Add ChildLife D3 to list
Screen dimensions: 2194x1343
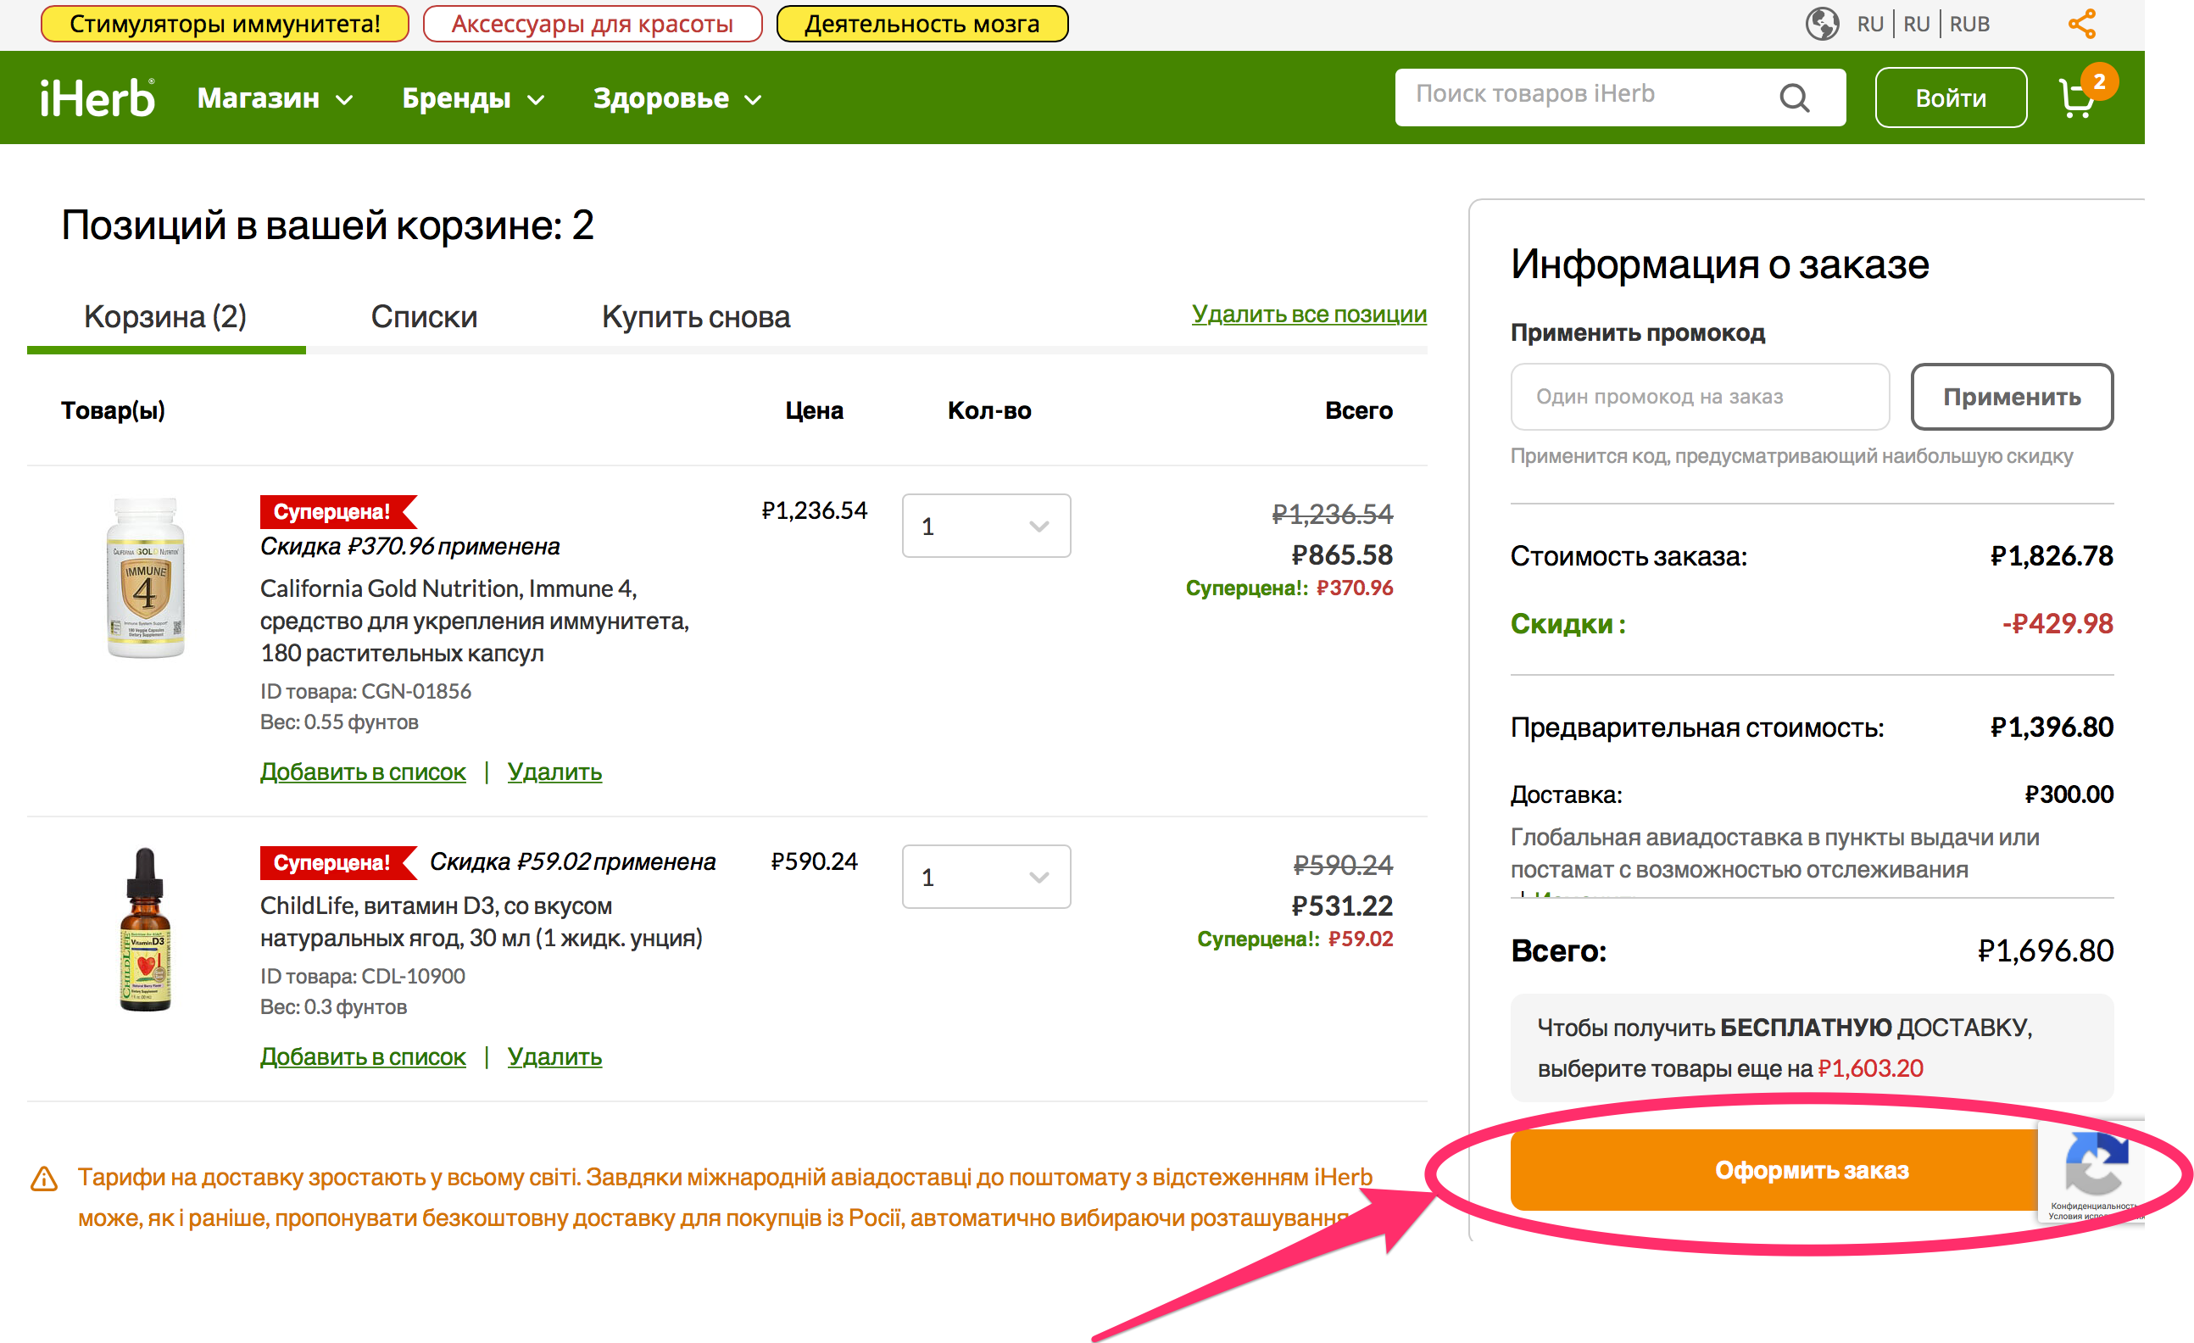point(362,1057)
